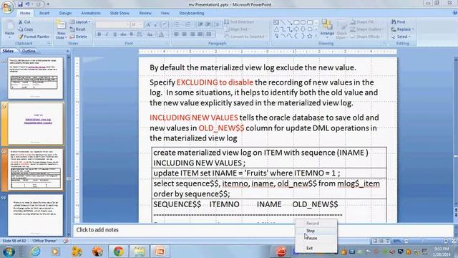Pick the triangle shape
Screen dimensions: 458x258
click(276, 29)
